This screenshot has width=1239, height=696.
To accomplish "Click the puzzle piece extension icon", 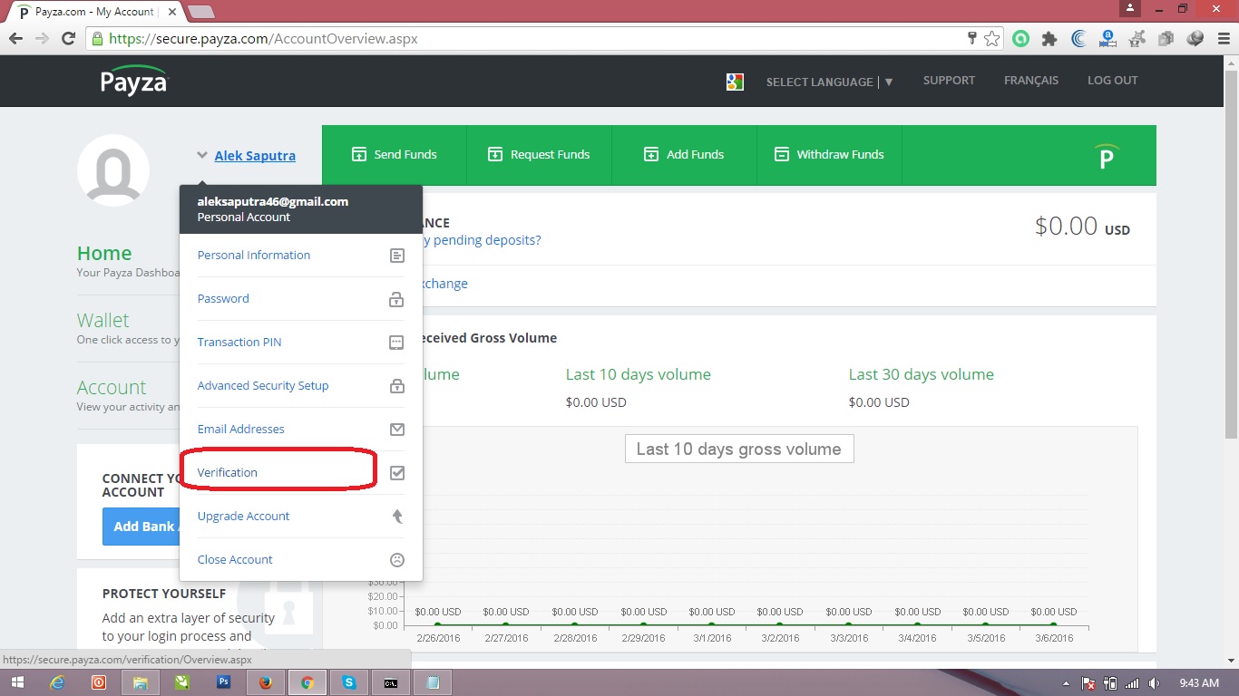I will coord(1049,39).
